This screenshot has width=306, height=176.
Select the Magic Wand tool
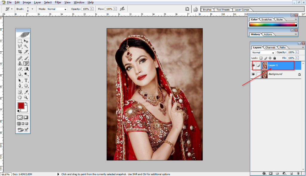point(26,46)
